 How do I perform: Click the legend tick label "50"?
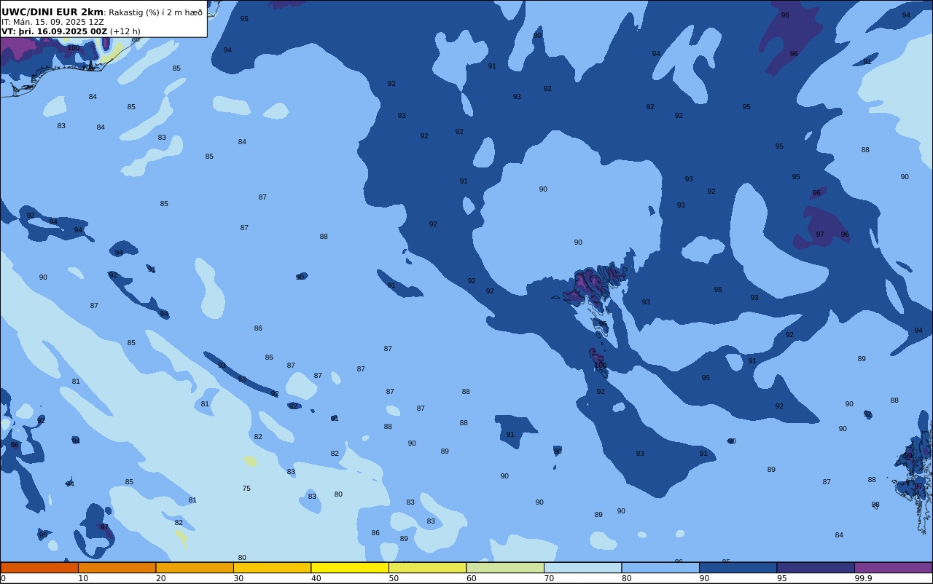click(x=394, y=578)
